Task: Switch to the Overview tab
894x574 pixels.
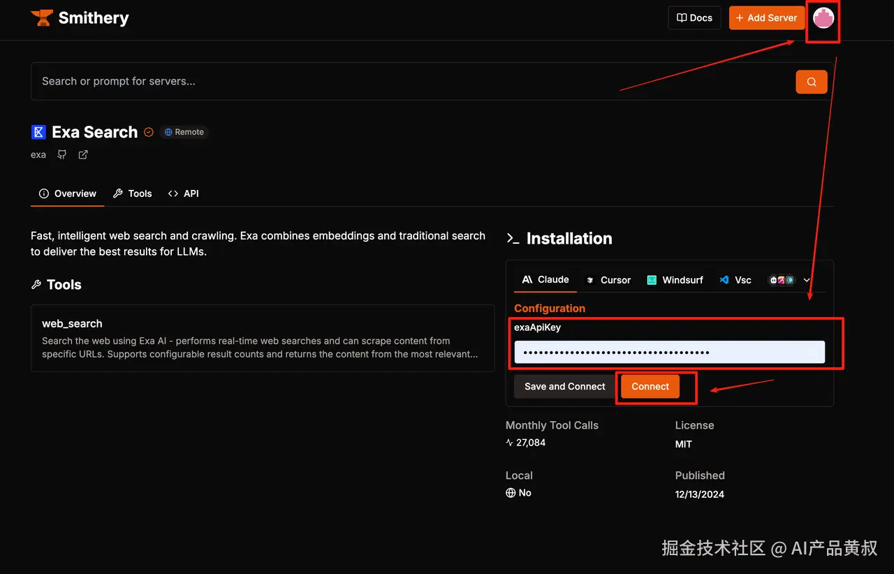Action: pos(68,193)
